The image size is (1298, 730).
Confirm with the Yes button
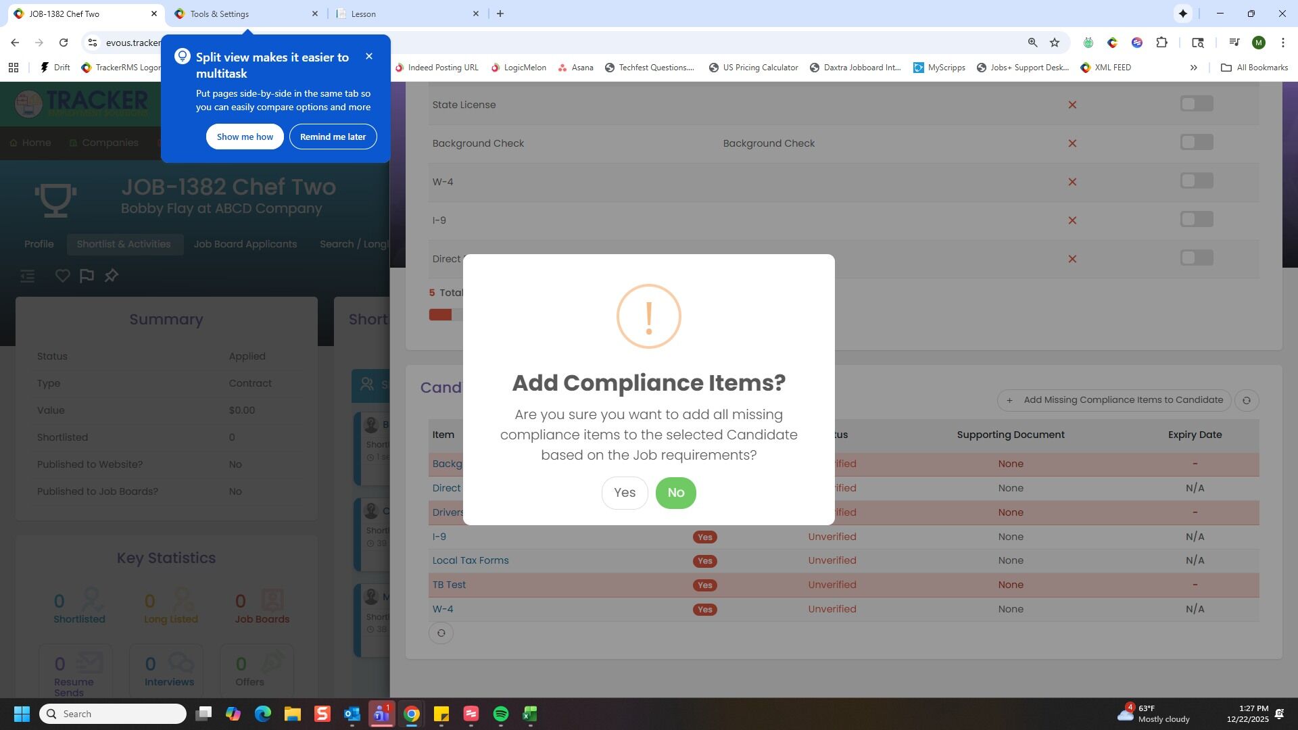624,493
